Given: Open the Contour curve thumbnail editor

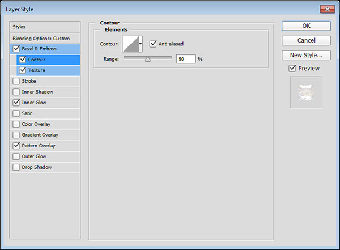Looking at the screenshot, I should pos(130,44).
